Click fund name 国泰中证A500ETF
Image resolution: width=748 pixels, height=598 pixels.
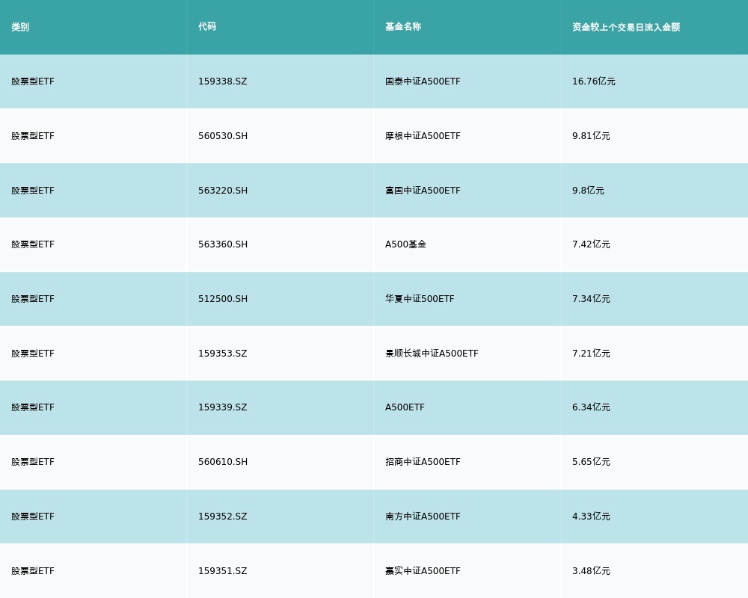click(x=423, y=81)
